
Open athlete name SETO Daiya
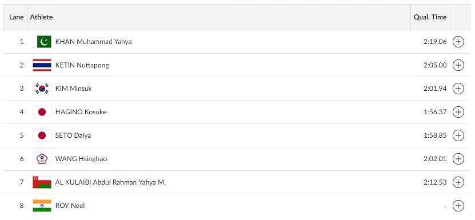[73, 135]
